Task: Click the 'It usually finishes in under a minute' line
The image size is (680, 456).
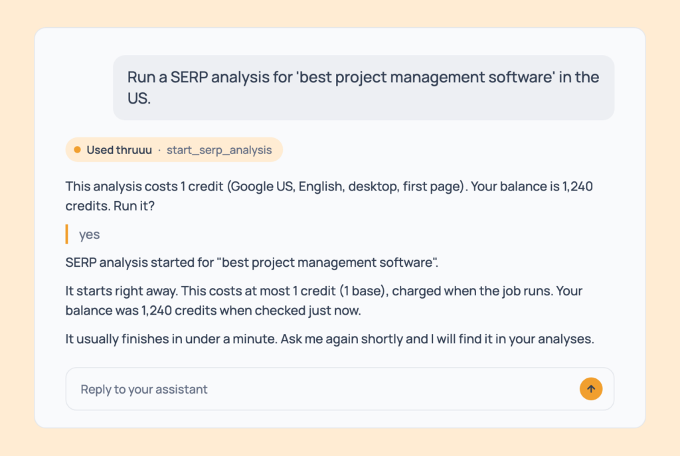Action: coord(329,339)
